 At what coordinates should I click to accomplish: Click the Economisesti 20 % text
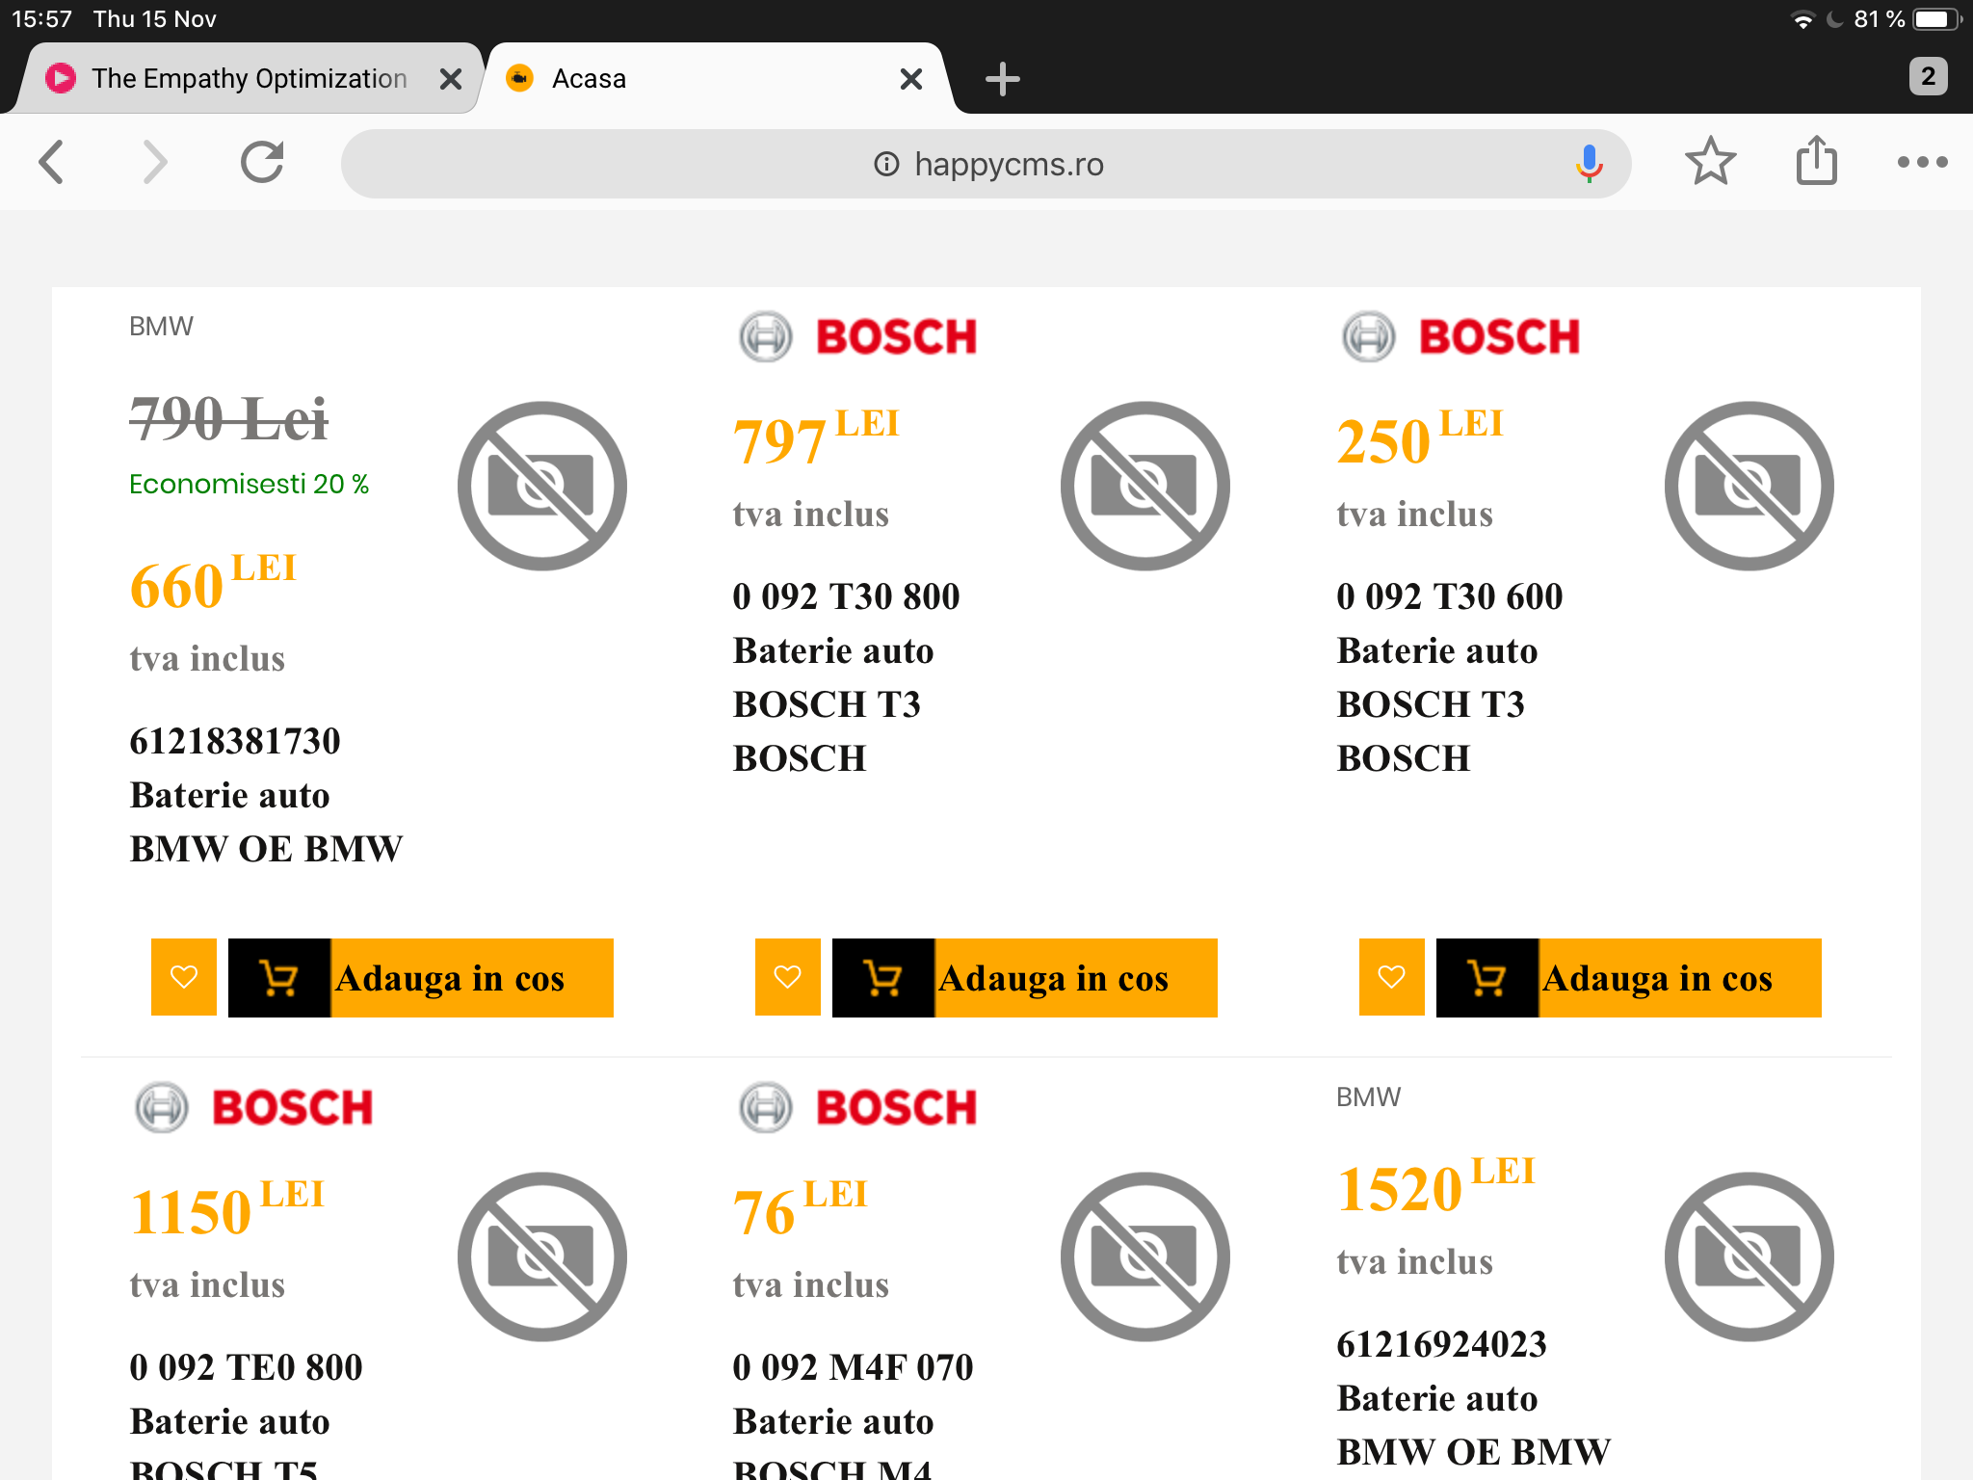tap(249, 484)
